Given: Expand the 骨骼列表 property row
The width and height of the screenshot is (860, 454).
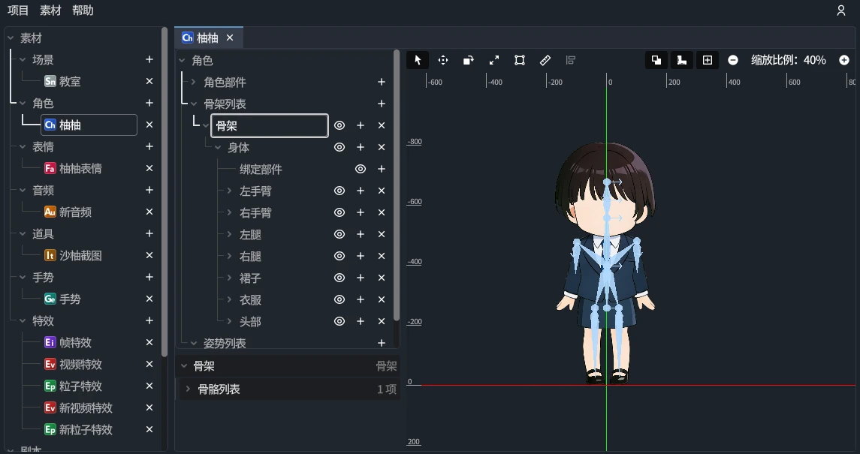Looking at the screenshot, I should click(188, 389).
